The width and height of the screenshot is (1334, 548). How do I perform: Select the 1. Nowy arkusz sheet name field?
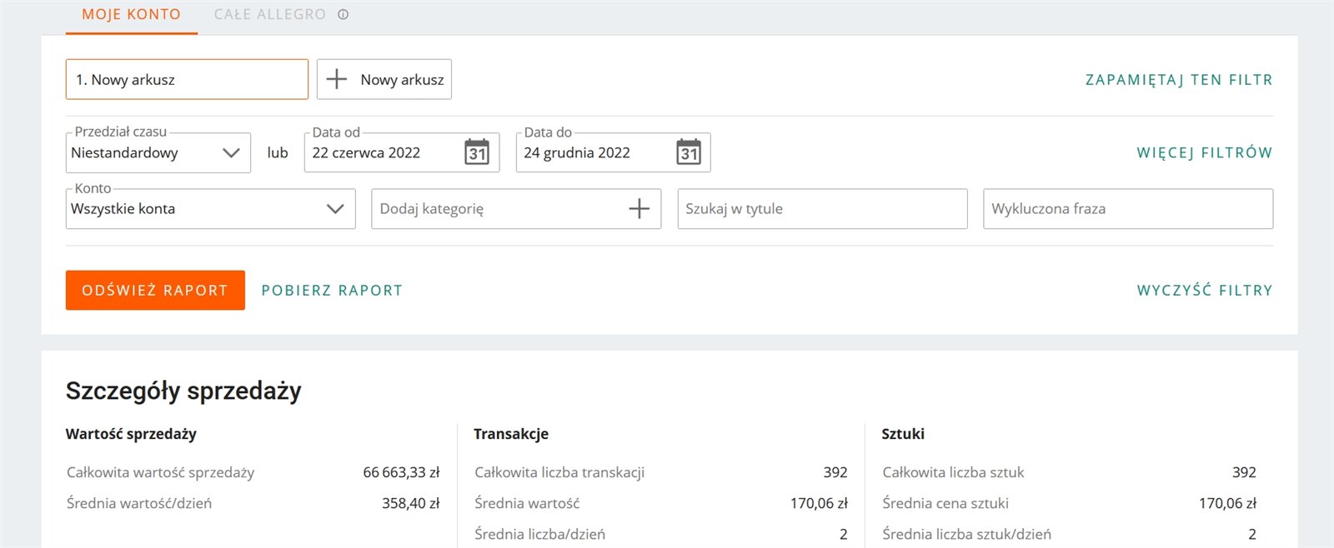tap(187, 80)
